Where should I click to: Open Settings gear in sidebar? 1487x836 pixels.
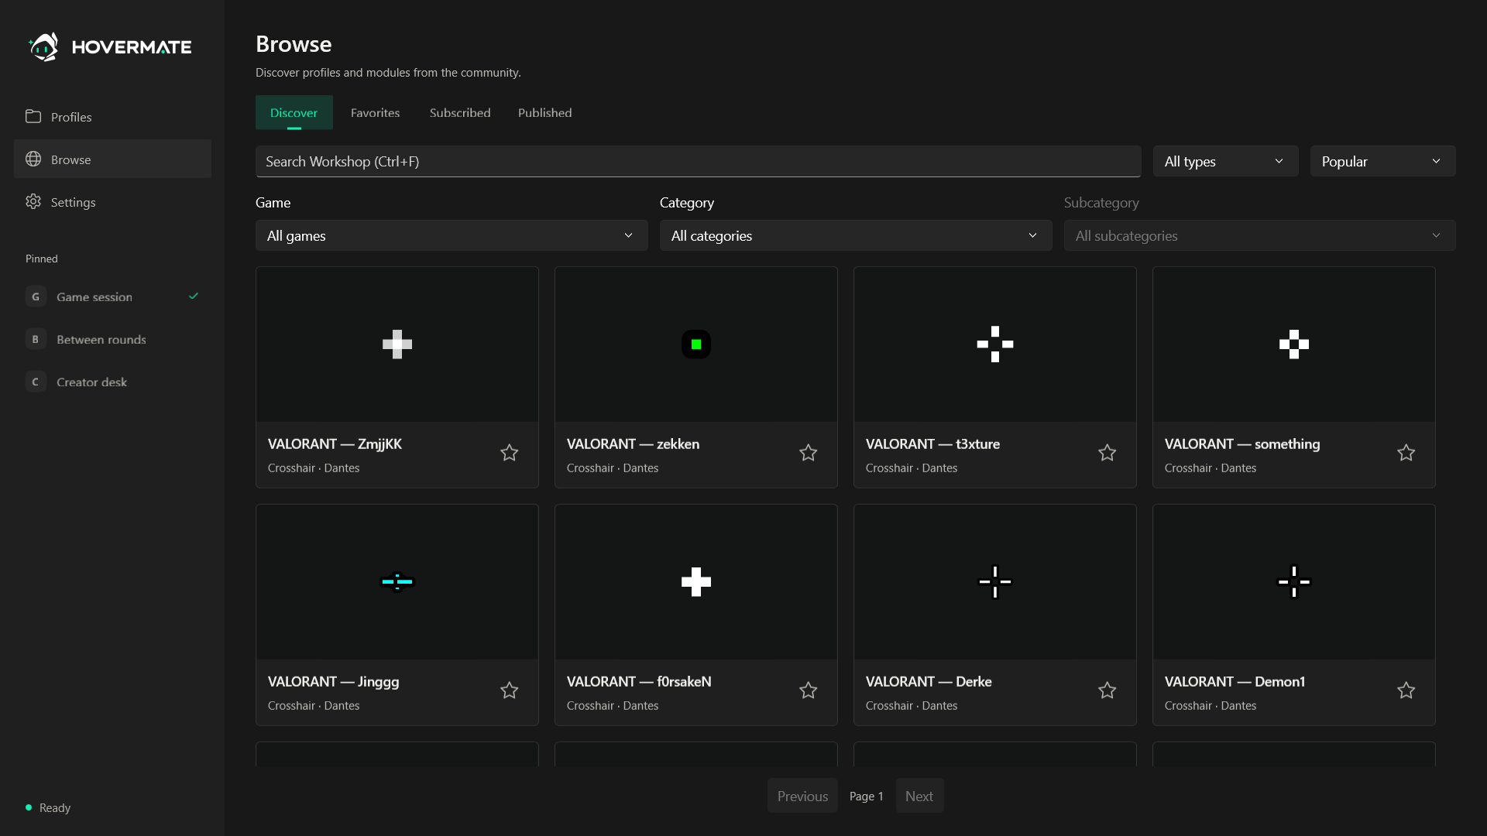coord(33,201)
